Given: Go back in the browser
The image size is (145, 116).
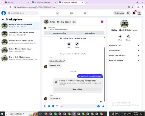Looking at the screenshot, I should point(2,7).
